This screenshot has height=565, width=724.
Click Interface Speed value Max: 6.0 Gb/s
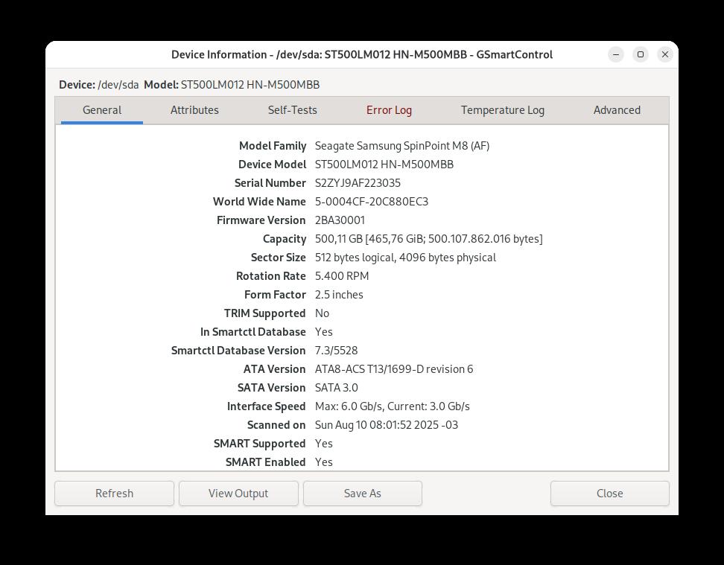392,406
